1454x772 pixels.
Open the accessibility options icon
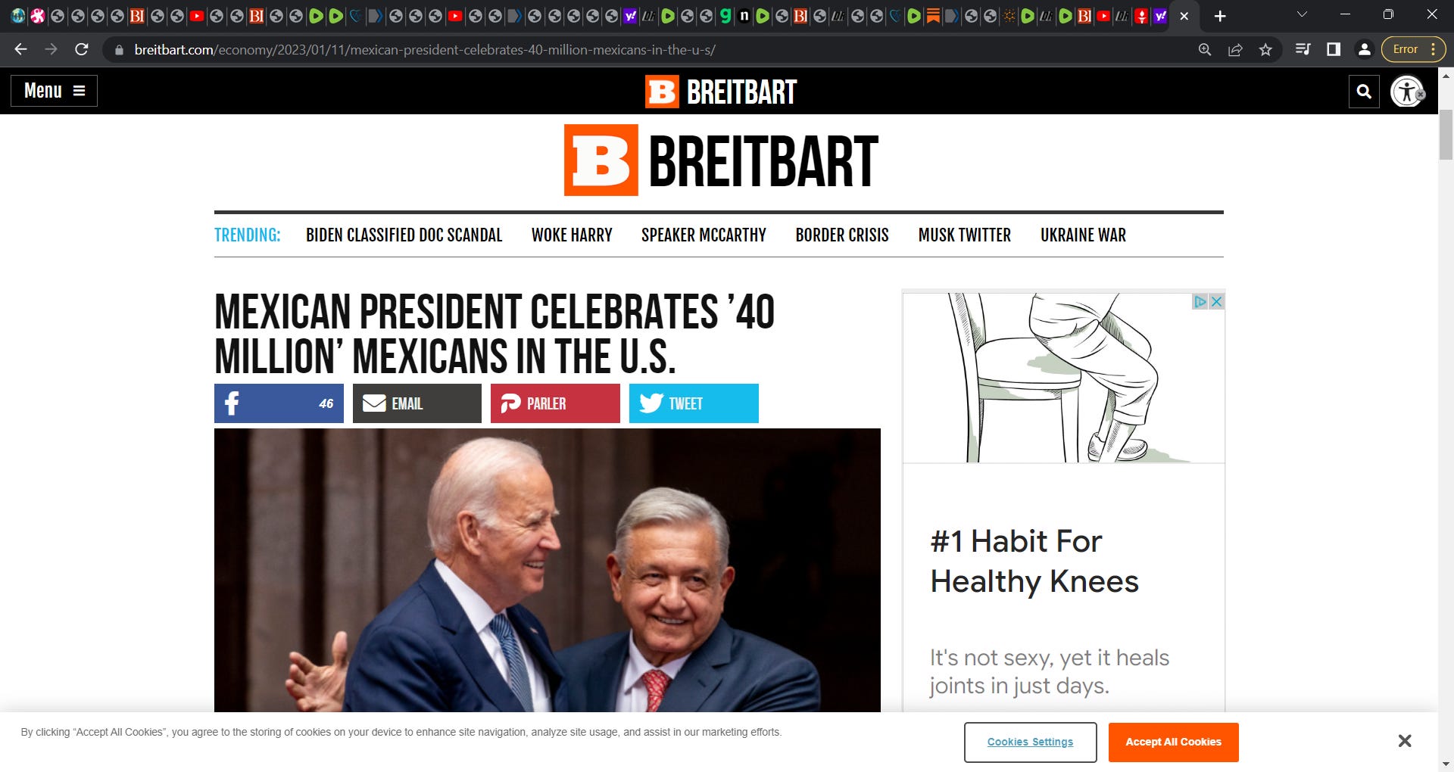pos(1407,92)
